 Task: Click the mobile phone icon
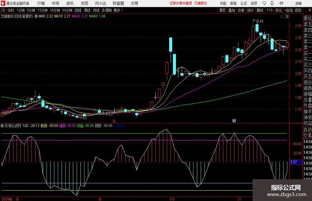[272, 3]
